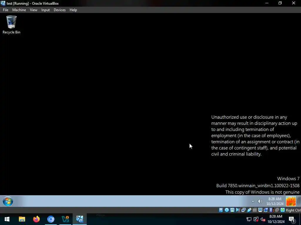Show hidden icons in guest tray
301x225 pixels.
[253, 201]
